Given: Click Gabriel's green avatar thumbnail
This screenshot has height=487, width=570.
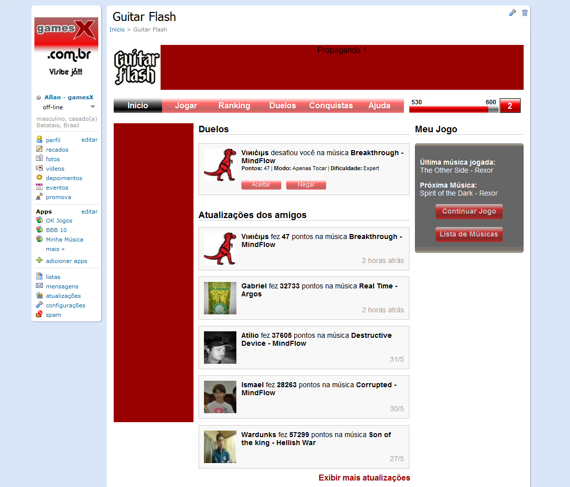Looking at the screenshot, I should (x=220, y=298).
